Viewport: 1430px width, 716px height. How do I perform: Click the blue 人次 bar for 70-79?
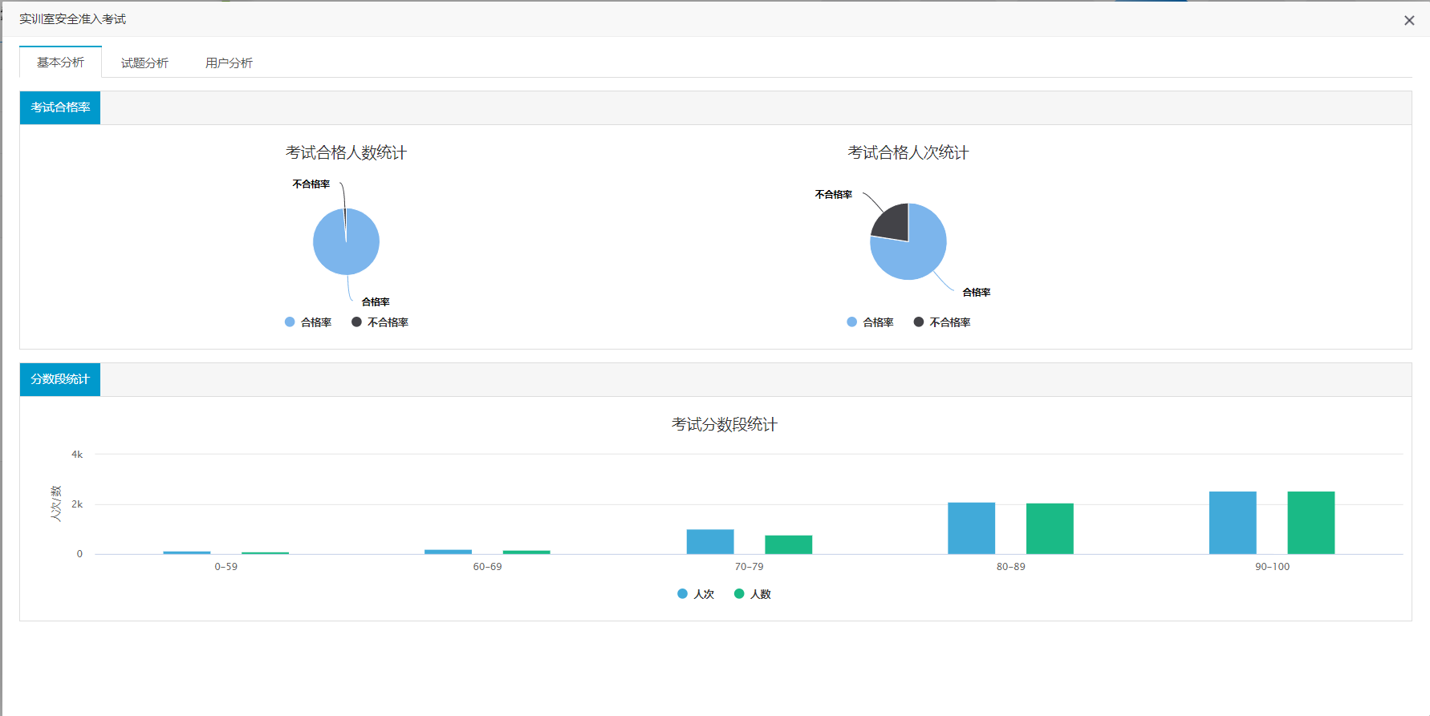710,542
